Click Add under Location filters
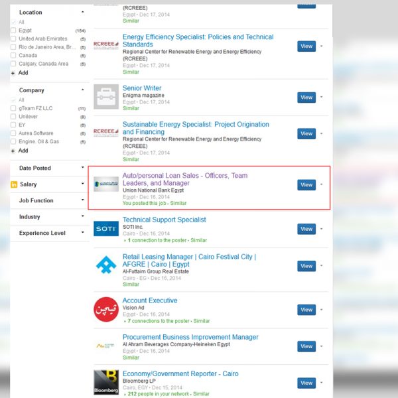Viewport: 398px width, 398px height. coord(23,73)
